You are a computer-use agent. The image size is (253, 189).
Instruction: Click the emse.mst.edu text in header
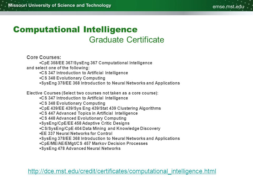[x=228, y=7]
